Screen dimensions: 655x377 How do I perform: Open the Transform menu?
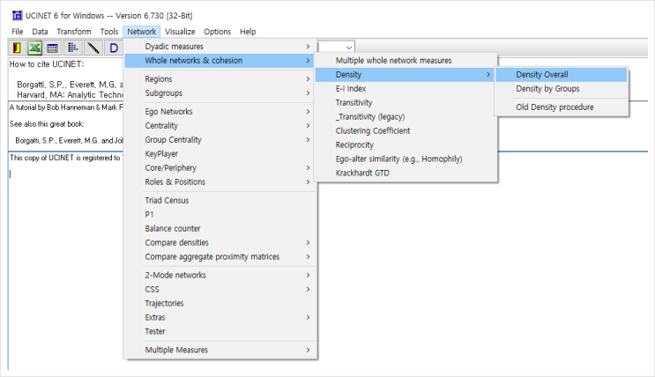(74, 32)
